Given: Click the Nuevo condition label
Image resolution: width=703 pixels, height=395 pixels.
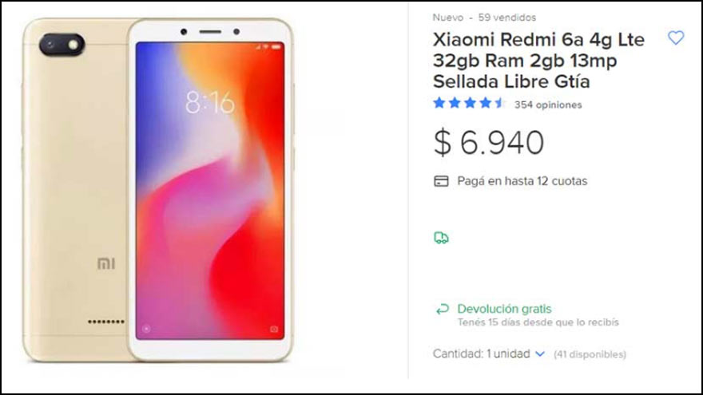Looking at the screenshot, I should (x=448, y=18).
